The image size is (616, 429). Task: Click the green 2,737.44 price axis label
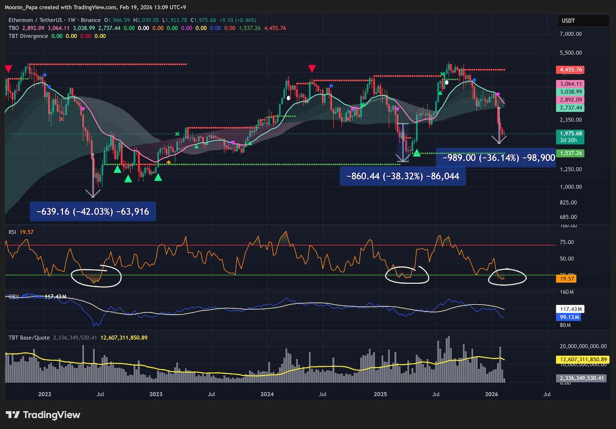571,108
